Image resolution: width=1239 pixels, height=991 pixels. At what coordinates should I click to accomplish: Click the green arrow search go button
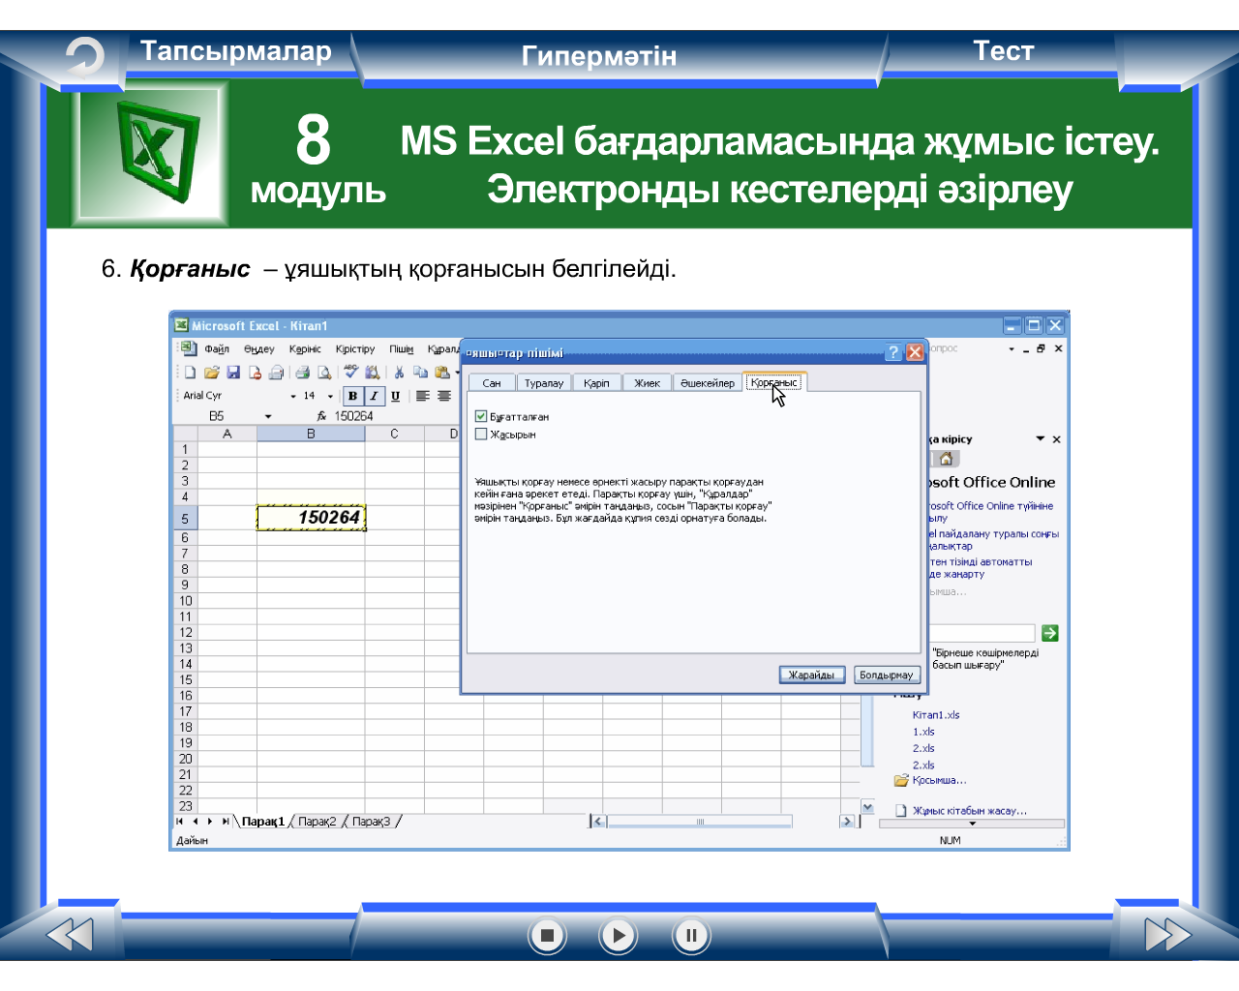(x=1050, y=633)
